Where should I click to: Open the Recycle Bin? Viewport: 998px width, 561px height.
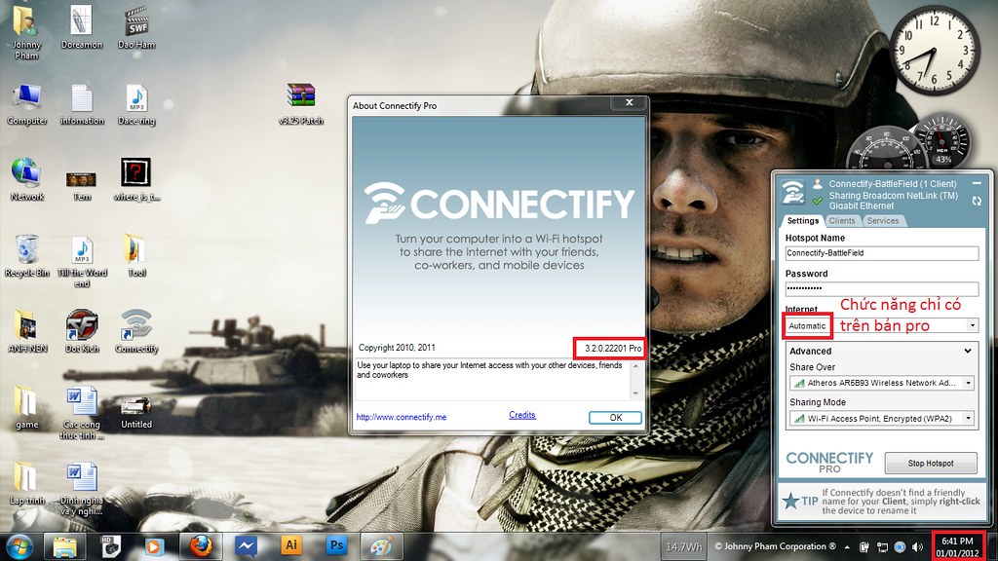(26, 256)
